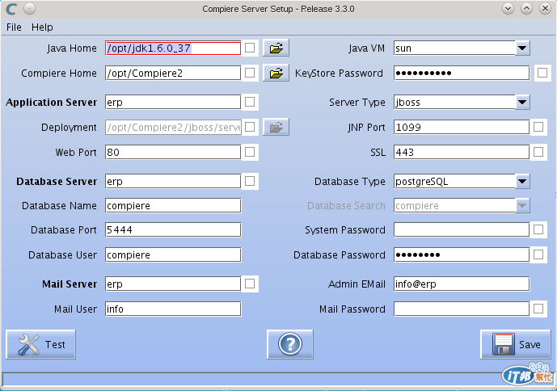The height and width of the screenshot is (391, 557).
Task: Browse for Java Home folder
Action: [x=276, y=48]
